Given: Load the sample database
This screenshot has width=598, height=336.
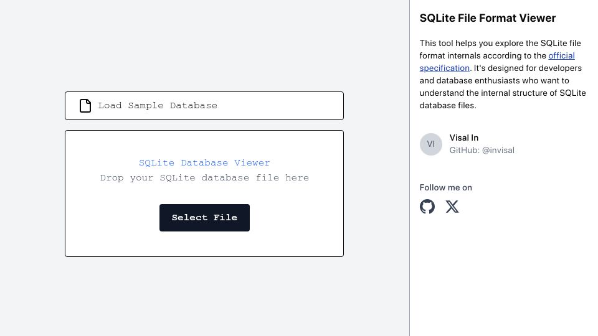Looking at the screenshot, I should point(204,106).
